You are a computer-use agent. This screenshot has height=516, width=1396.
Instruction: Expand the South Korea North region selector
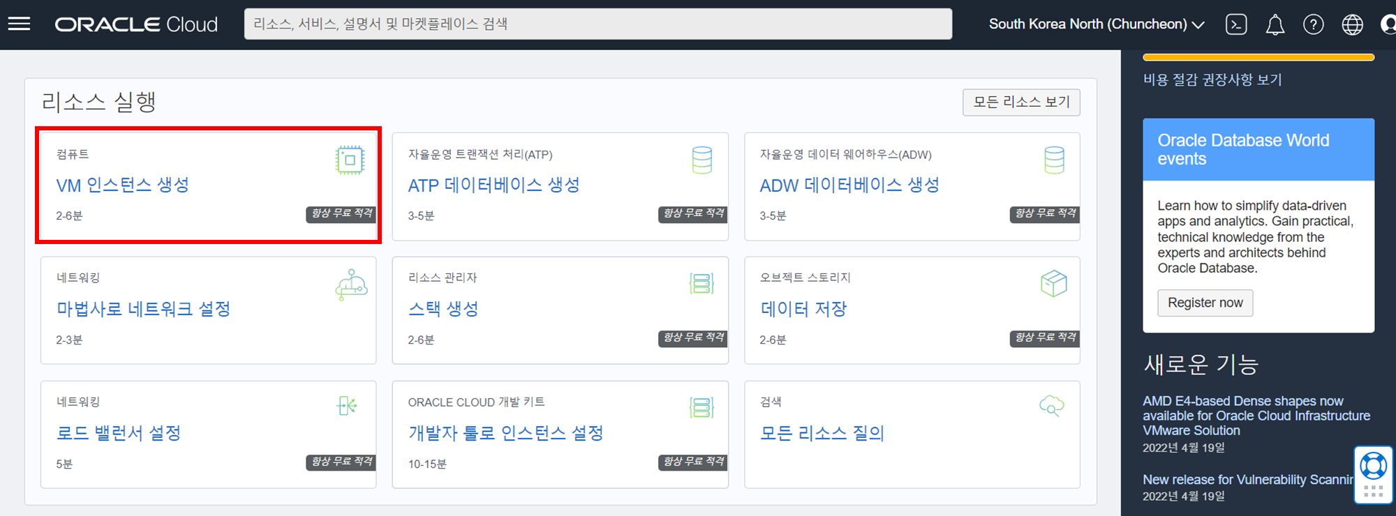(1097, 24)
